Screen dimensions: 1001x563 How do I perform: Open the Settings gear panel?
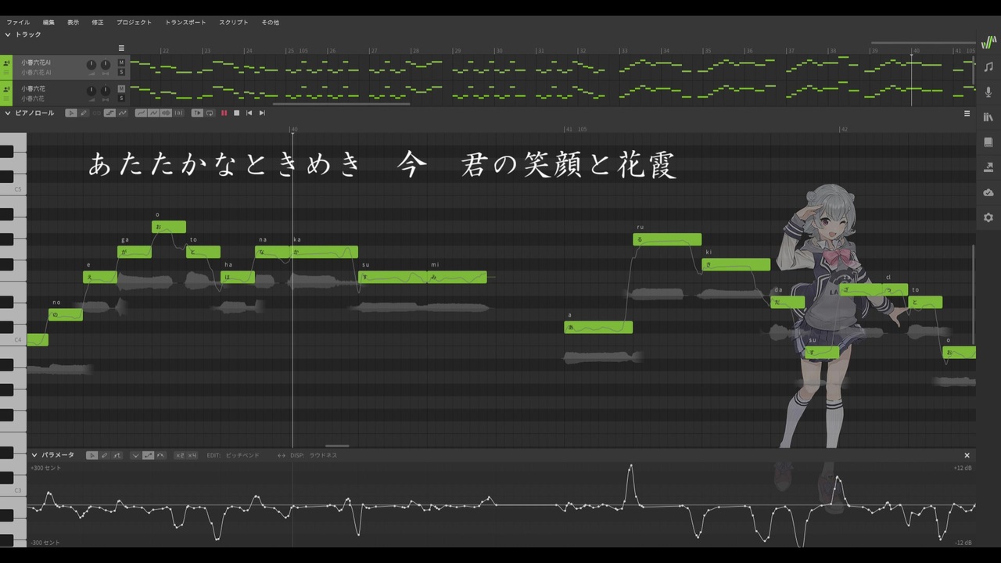pyautogui.click(x=988, y=217)
